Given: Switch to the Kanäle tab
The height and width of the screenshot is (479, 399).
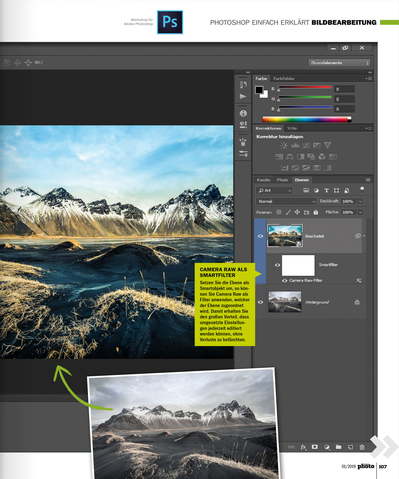Looking at the screenshot, I should point(263,180).
